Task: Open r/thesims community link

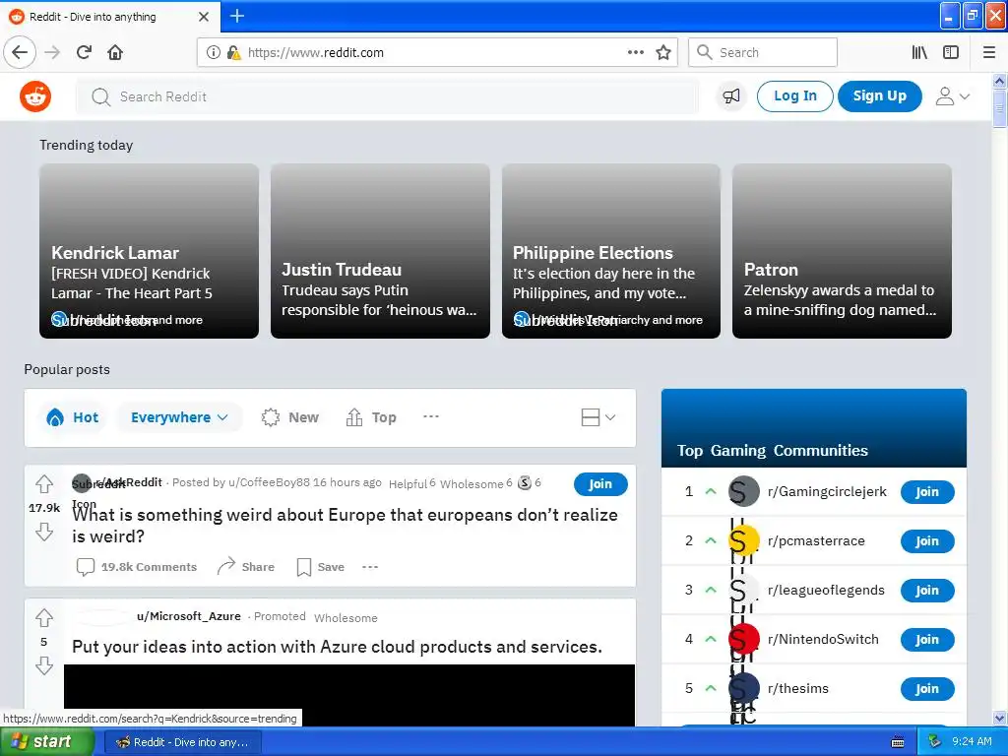Action: point(797,688)
